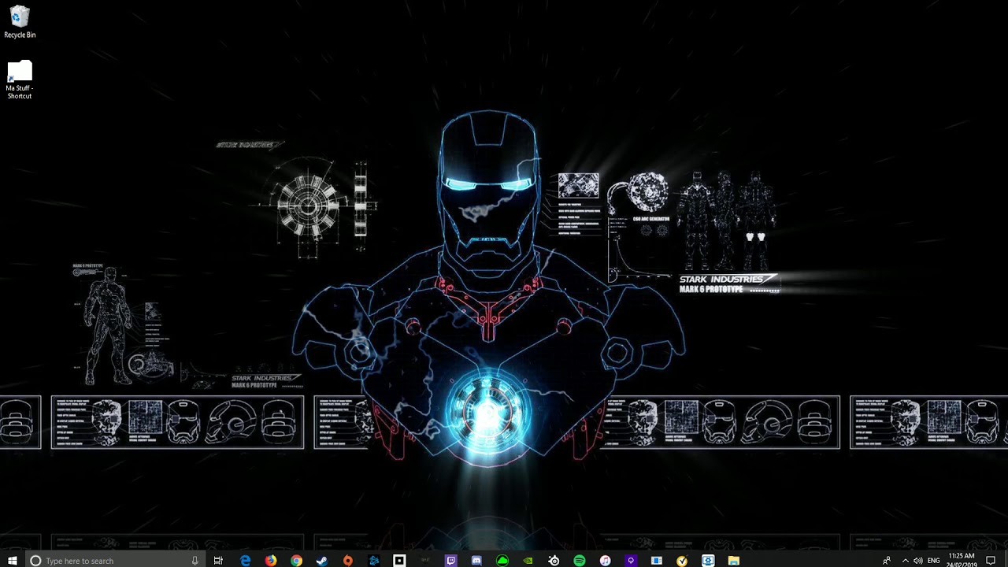Screen dimensions: 1008x567
Task: Toggle mute via the speaker icon
Action: [x=918, y=560]
